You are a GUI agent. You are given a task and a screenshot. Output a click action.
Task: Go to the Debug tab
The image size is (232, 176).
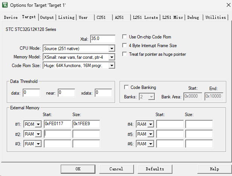coord(193,17)
